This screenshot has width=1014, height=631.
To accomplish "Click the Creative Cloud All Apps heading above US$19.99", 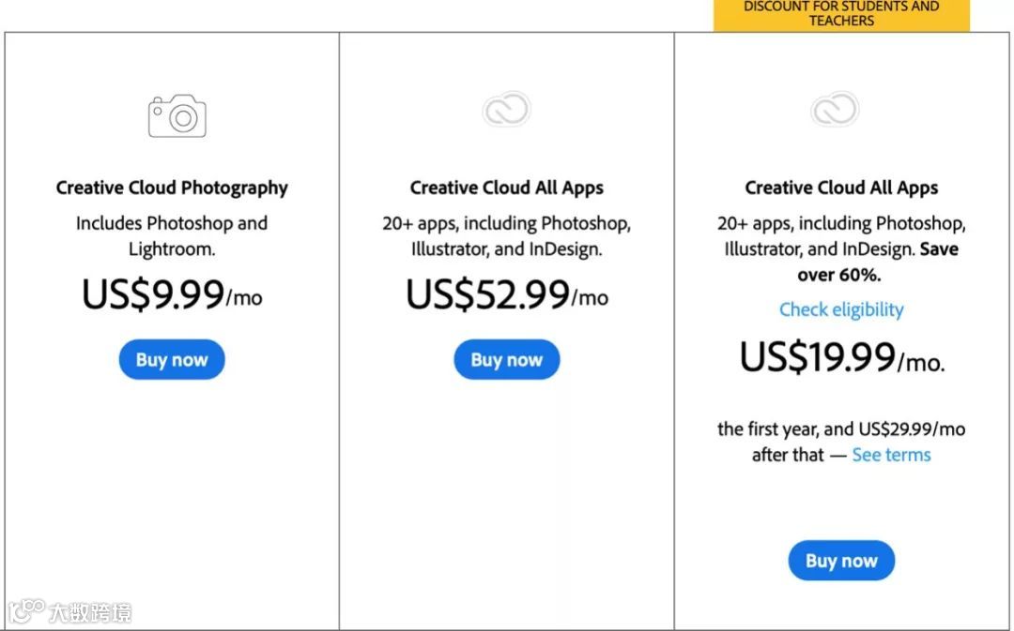I will 841,188.
